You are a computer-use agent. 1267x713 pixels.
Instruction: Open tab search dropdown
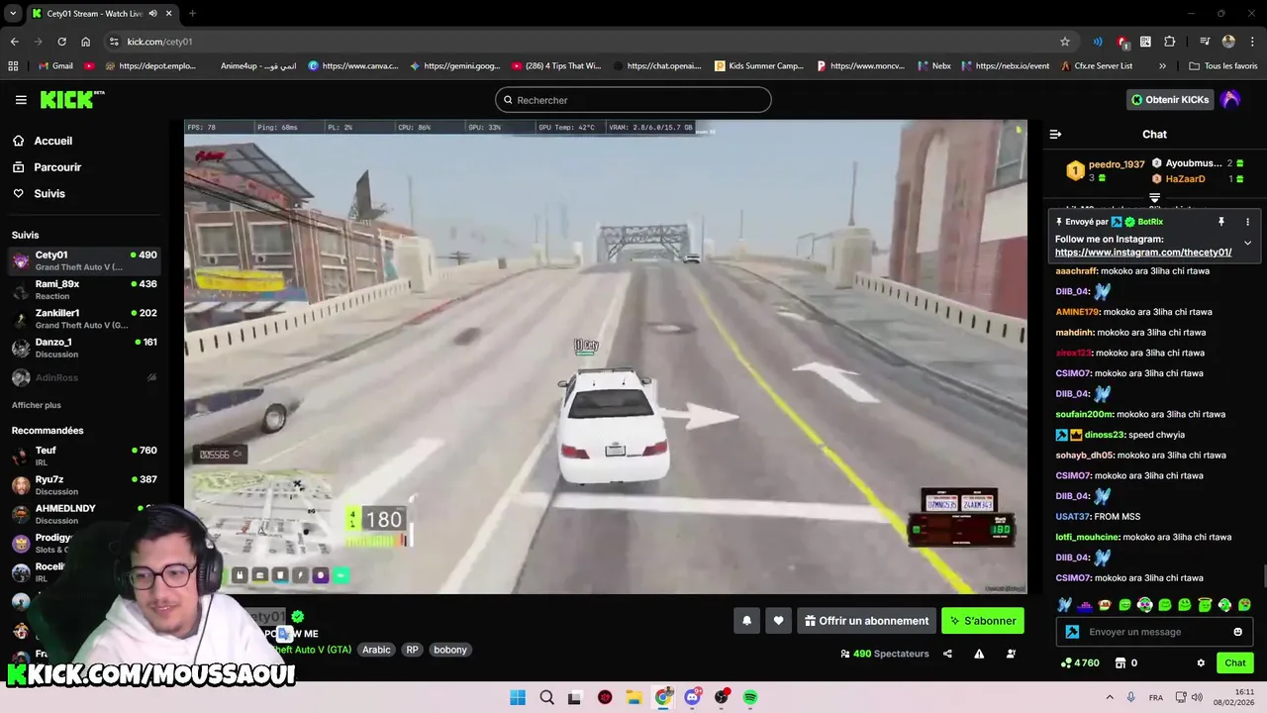[x=13, y=14]
